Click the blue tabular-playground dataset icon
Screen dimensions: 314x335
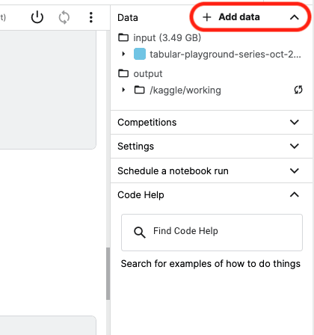tap(140, 54)
